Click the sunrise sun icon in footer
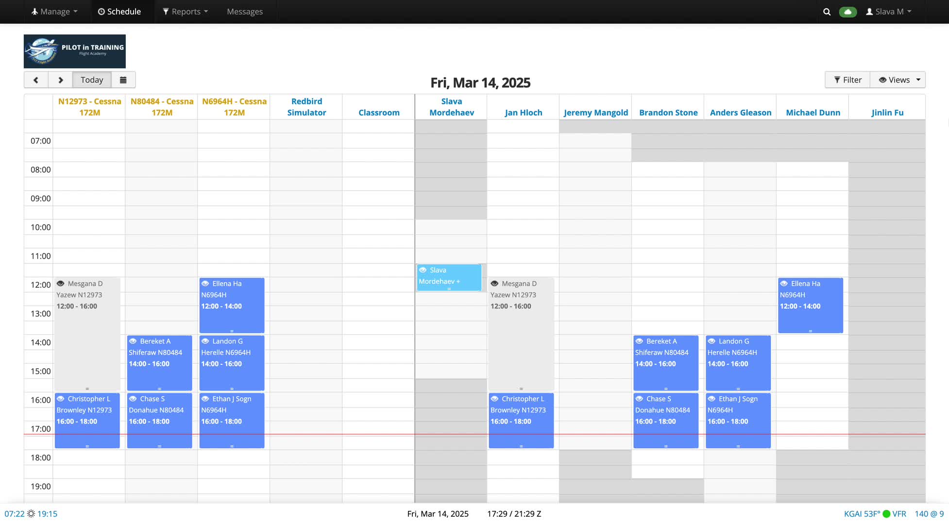The image size is (949, 524). [x=31, y=514]
